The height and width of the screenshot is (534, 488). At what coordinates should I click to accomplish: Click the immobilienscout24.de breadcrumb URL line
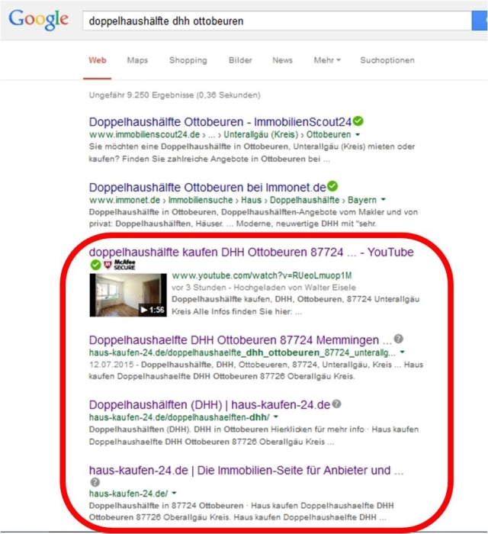[x=220, y=134]
